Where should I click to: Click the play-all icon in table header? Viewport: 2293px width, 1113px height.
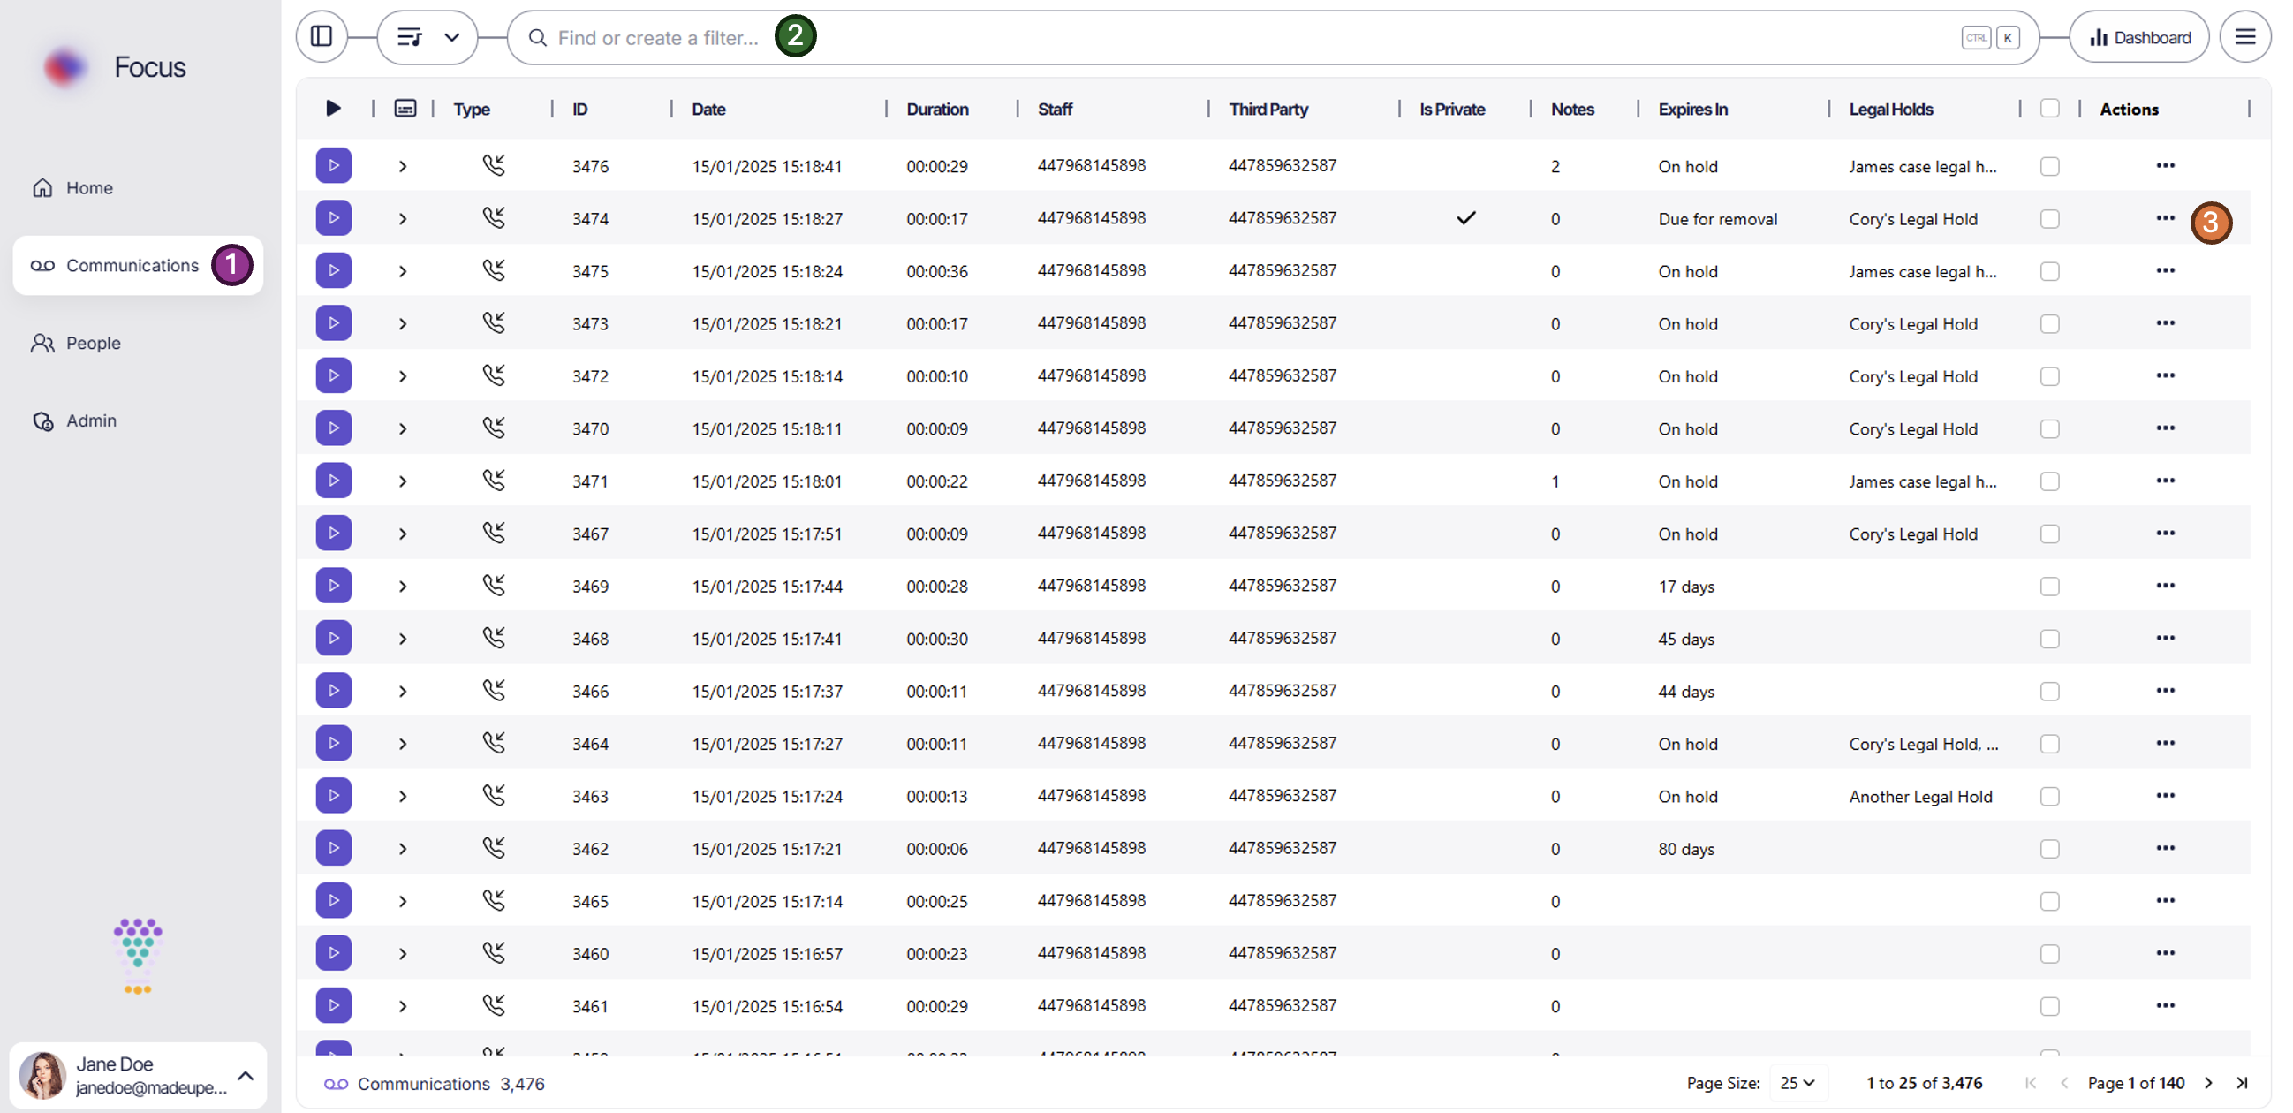[333, 109]
